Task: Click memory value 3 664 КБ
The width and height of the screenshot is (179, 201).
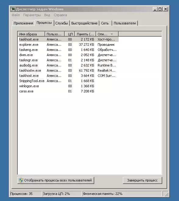Action: (x=88, y=76)
